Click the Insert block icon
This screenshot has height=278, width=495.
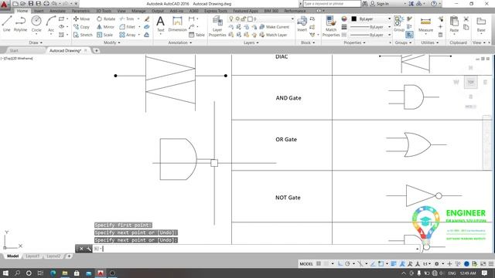coord(302,24)
